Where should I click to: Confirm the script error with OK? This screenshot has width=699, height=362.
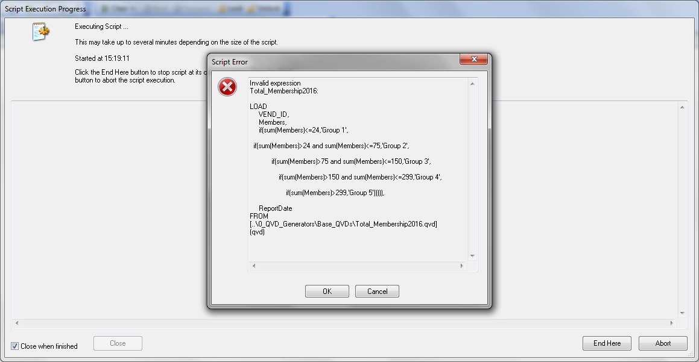[x=327, y=291]
